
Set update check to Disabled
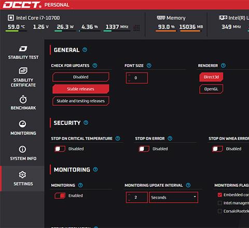(81, 77)
